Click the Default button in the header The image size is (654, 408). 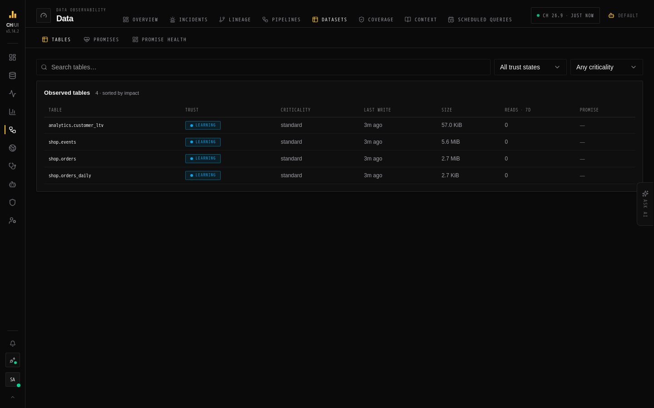pos(624,15)
